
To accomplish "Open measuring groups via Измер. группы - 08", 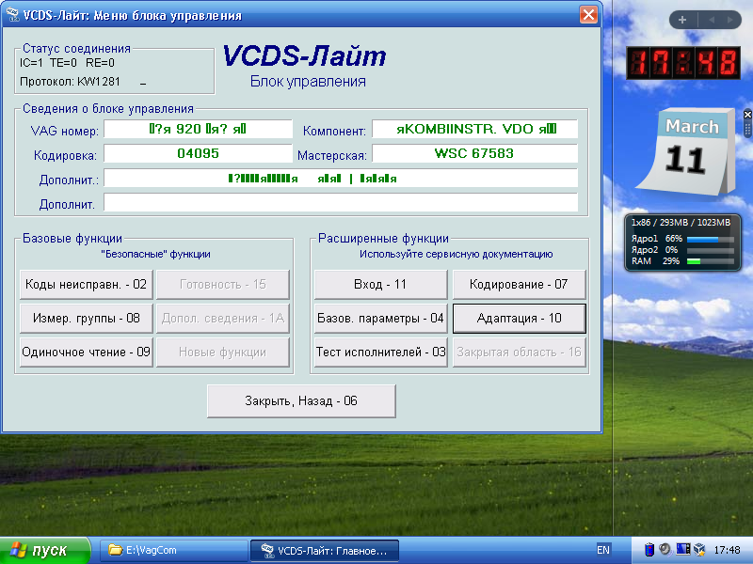I will point(87,318).
